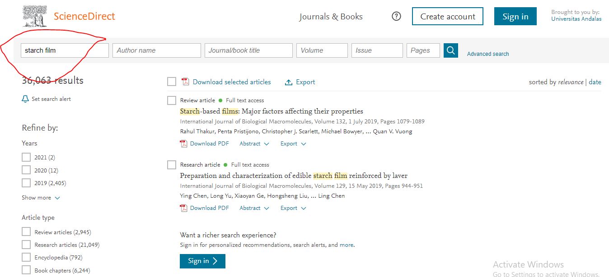Click Download selected articles link

tap(232, 82)
